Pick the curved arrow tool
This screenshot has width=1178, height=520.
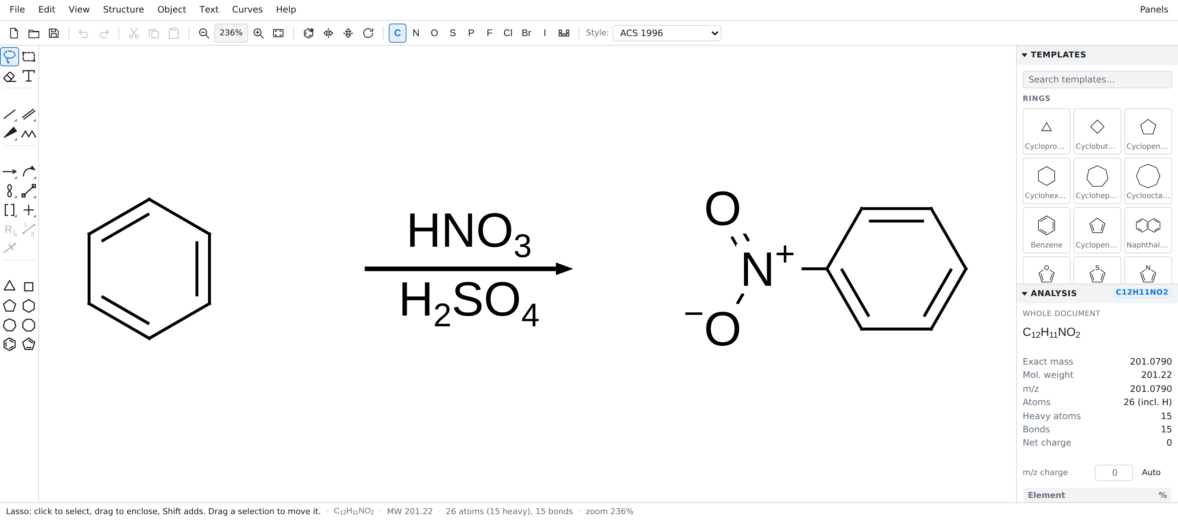29,172
